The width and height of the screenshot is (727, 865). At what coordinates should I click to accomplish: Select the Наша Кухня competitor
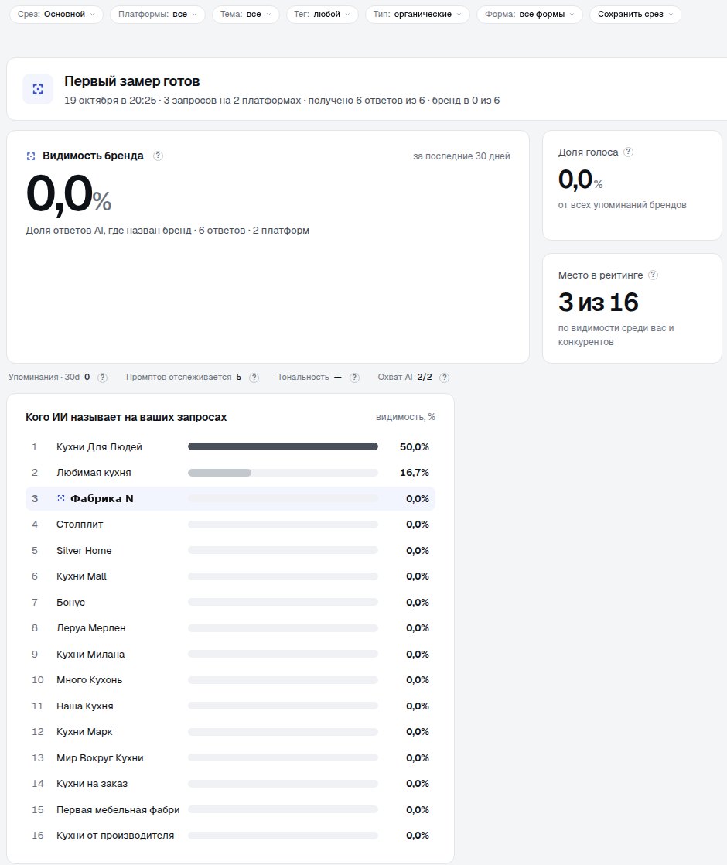pyautogui.click(x=230, y=706)
